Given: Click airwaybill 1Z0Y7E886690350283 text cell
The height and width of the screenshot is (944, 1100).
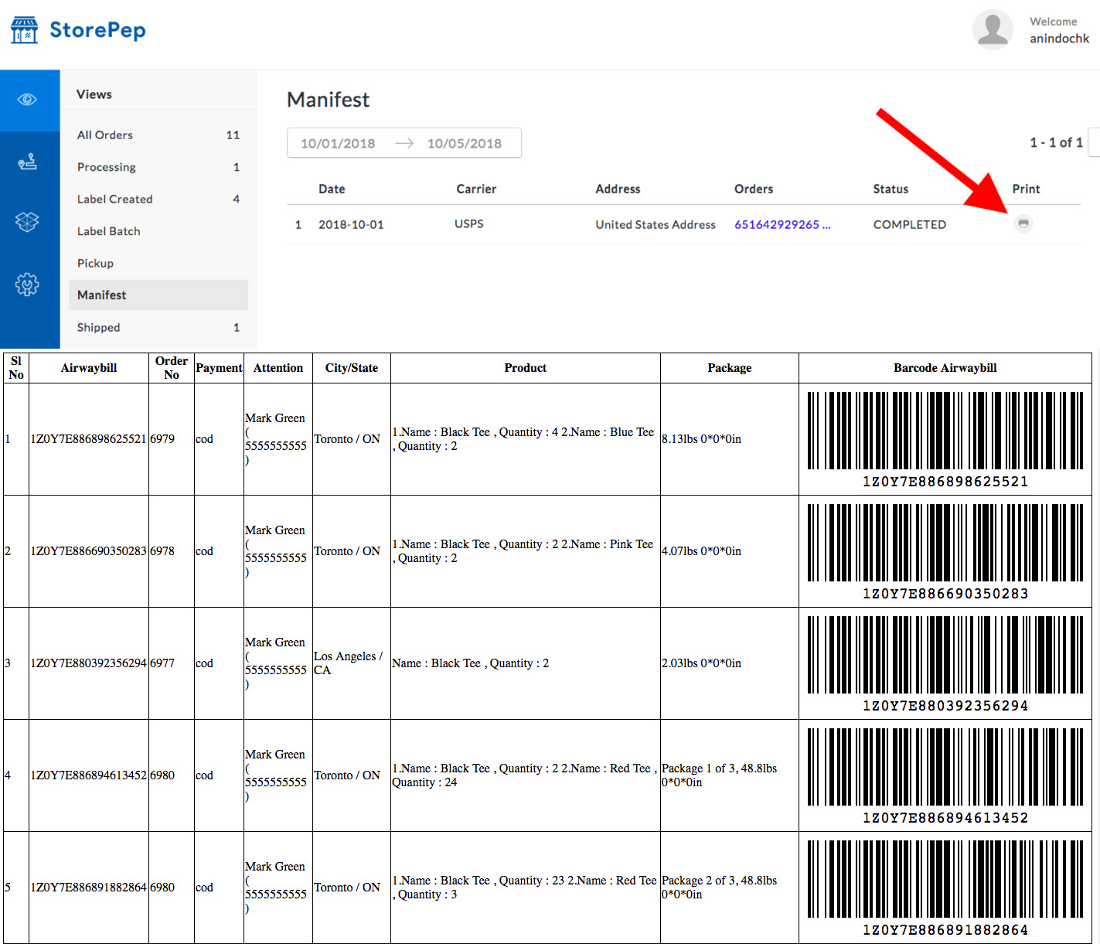Looking at the screenshot, I should click(x=88, y=551).
